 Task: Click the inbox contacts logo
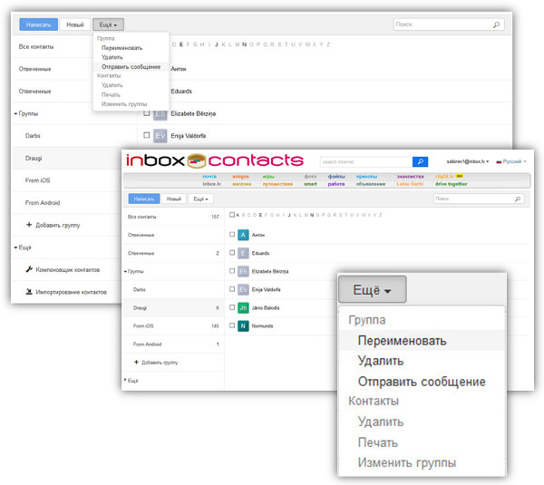click(215, 160)
